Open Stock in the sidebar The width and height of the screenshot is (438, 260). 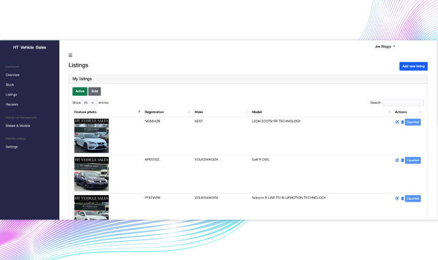(x=10, y=85)
